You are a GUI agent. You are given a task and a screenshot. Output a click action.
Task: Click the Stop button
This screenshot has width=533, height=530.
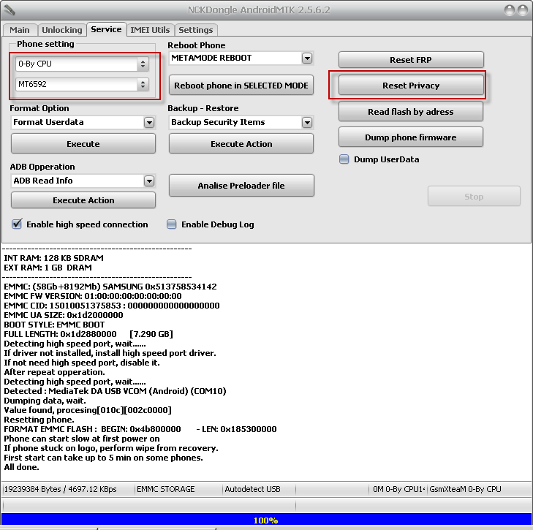pyautogui.click(x=474, y=197)
